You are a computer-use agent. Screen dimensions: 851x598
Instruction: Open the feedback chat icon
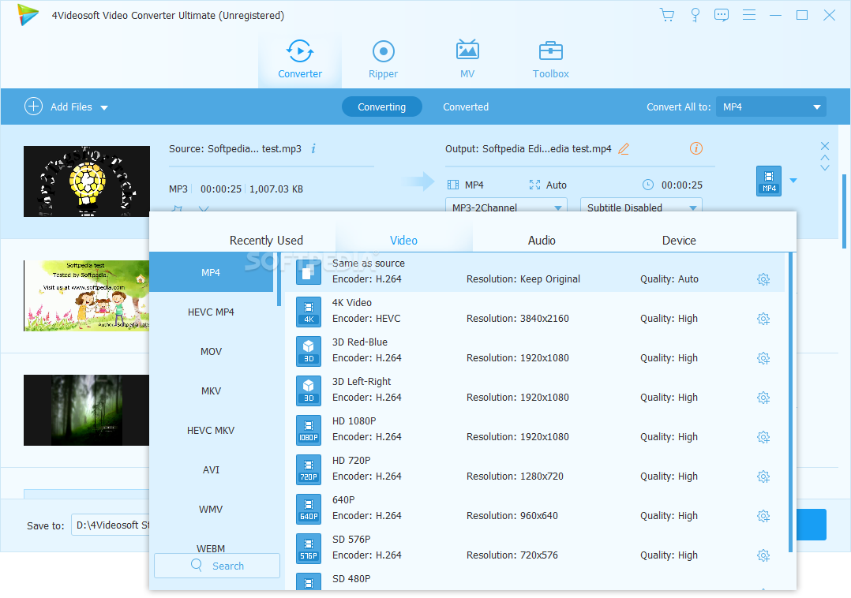[x=722, y=15]
